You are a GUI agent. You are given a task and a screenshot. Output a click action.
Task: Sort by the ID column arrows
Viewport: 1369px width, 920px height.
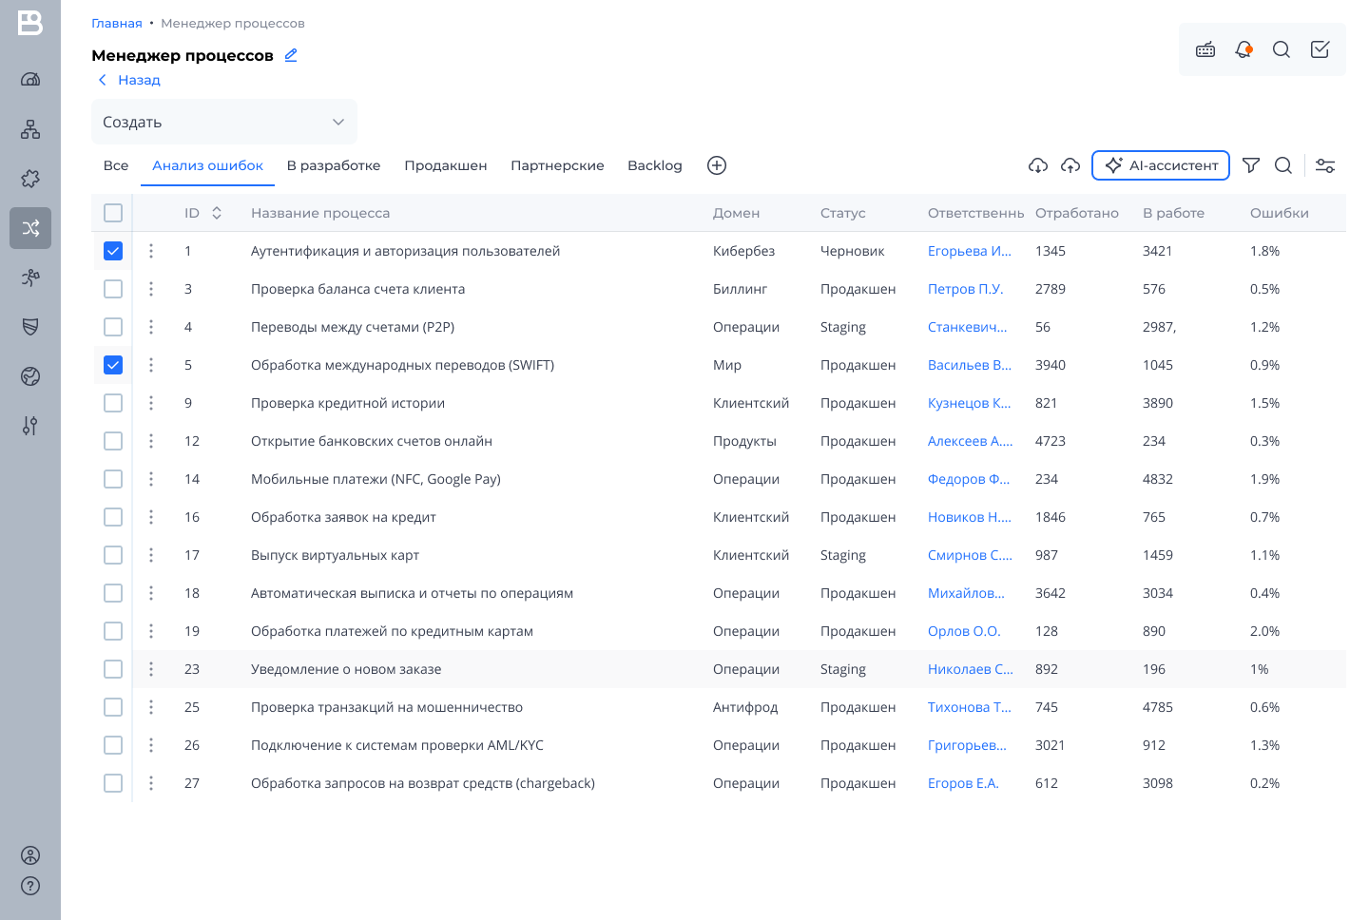(x=217, y=213)
